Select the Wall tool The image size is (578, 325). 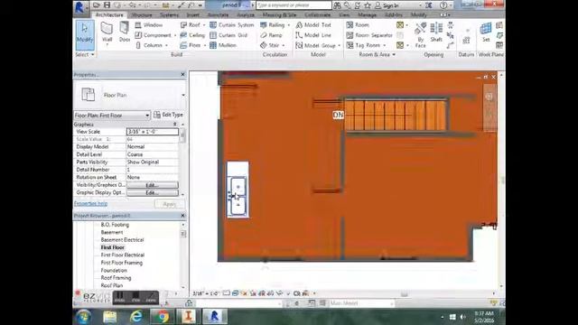[x=107, y=33]
